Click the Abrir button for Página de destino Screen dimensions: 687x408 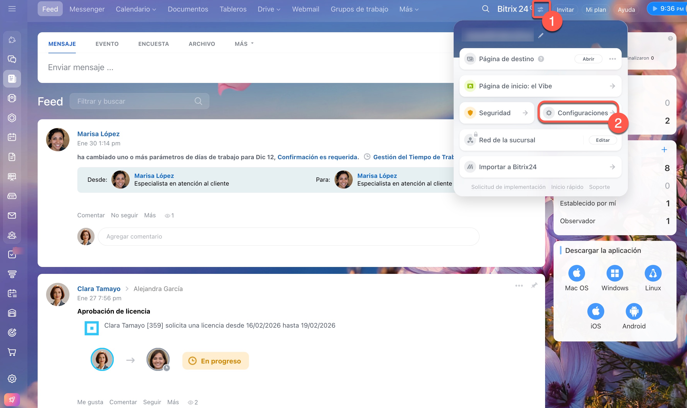[x=588, y=59]
